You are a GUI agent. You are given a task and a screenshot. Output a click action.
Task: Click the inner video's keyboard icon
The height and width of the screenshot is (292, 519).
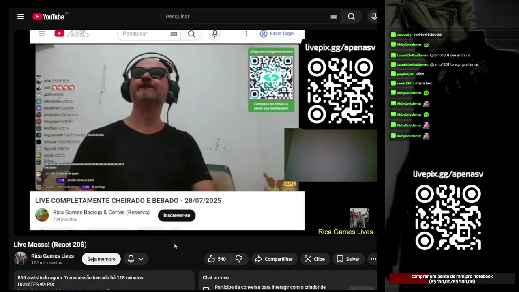(x=174, y=34)
